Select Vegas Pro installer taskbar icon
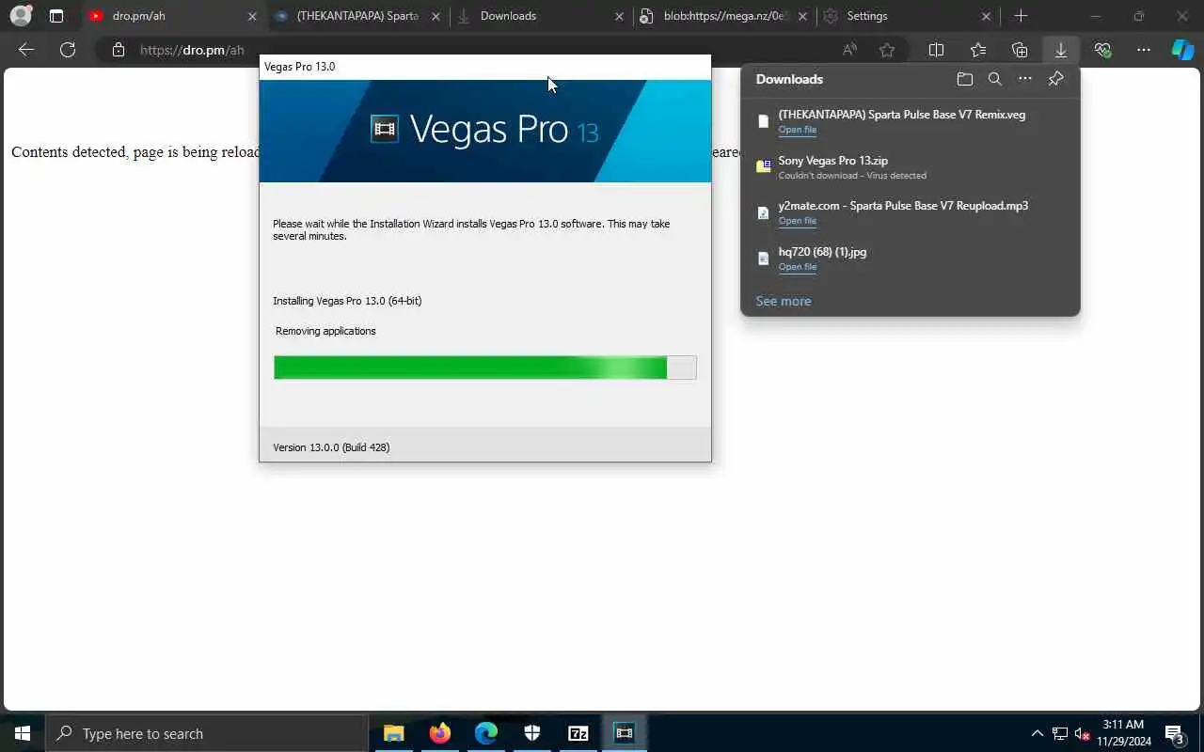The image size is (1204, 752). [x=624, y=733]
